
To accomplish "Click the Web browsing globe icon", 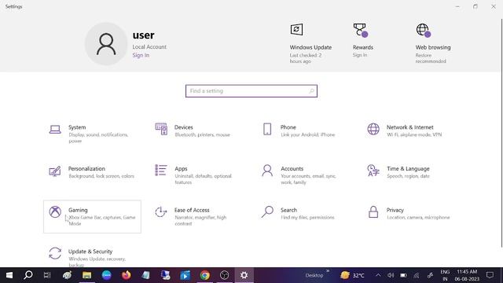I will coord(423,30).
